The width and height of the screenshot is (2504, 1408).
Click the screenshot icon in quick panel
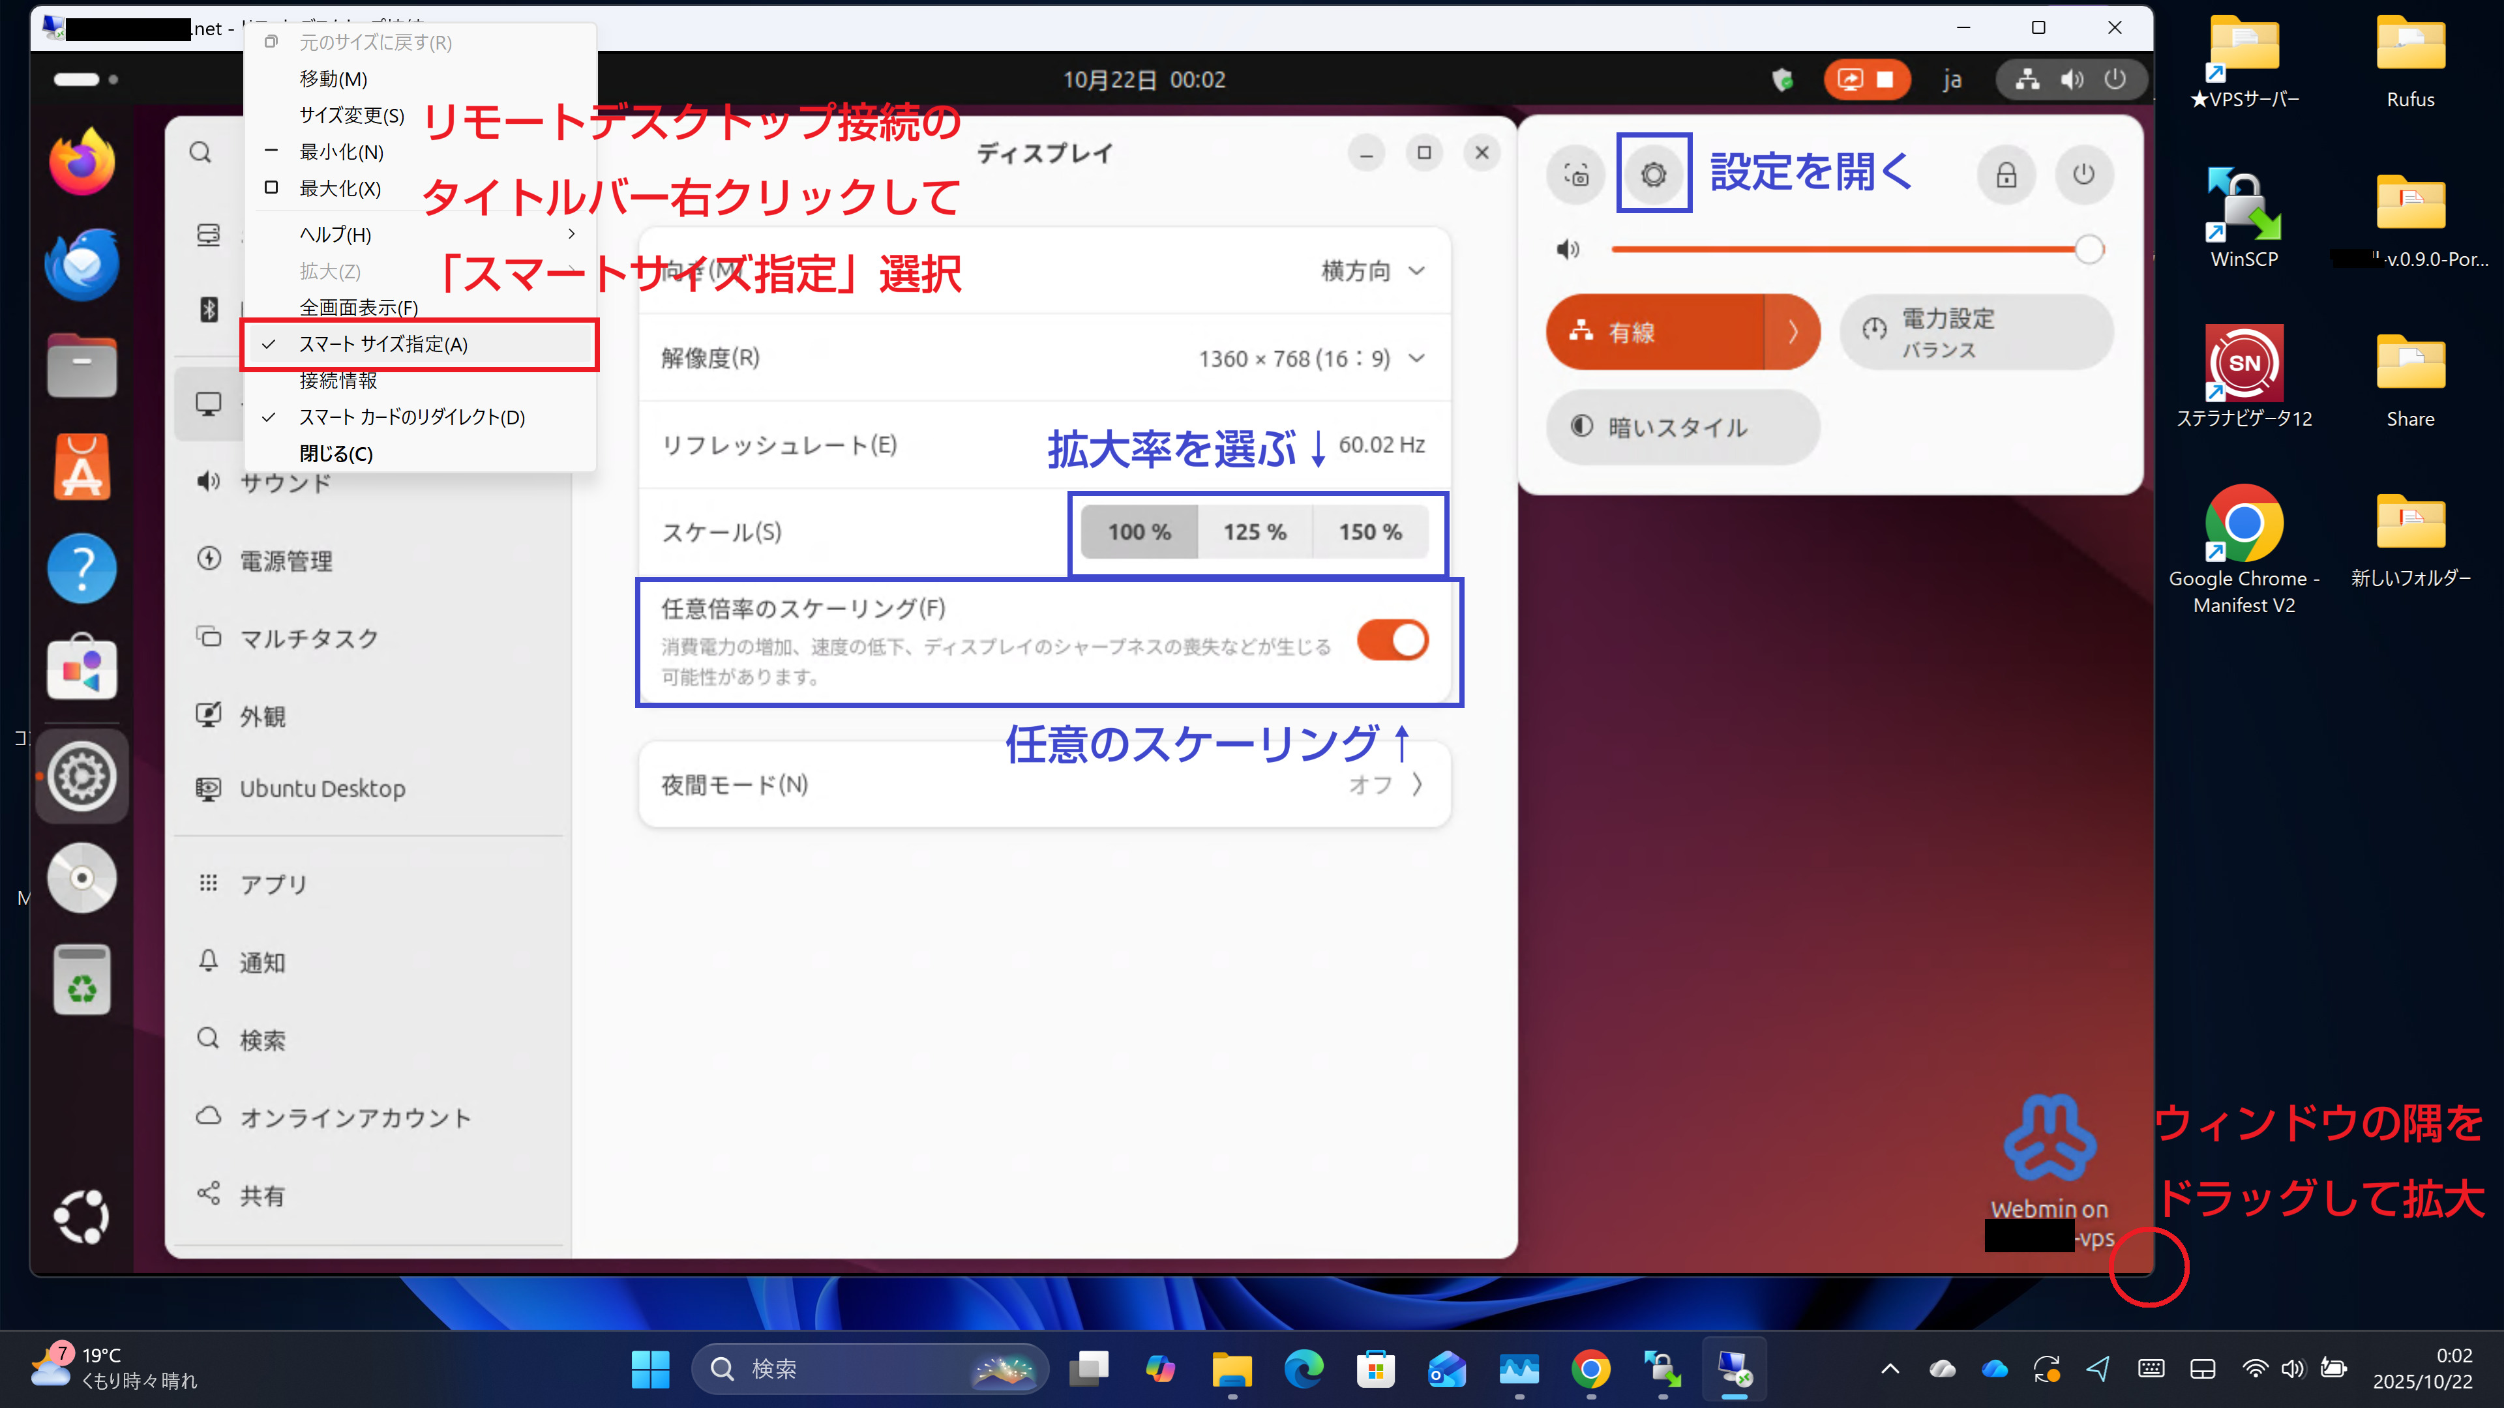(1575, 175)
